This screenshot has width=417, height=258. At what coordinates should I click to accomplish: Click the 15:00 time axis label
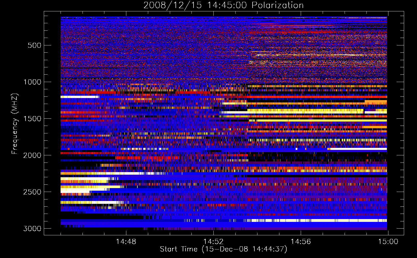click(388, 242)
